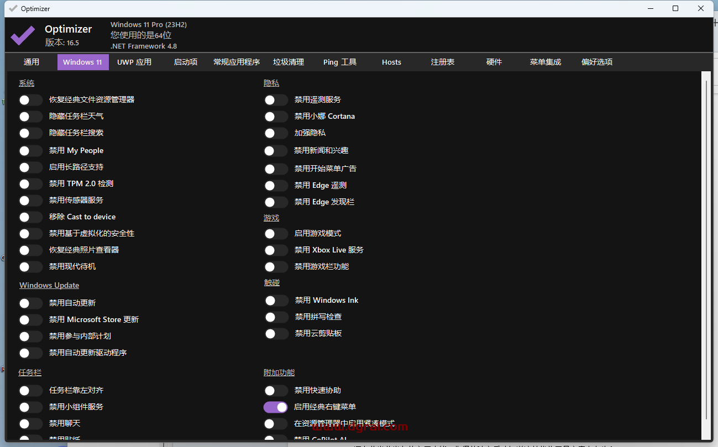This screenshot has width=718, height=447.
Task: Open the 通用 tab
Action: point(32,62)
